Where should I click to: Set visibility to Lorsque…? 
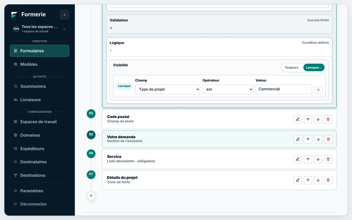314,68
